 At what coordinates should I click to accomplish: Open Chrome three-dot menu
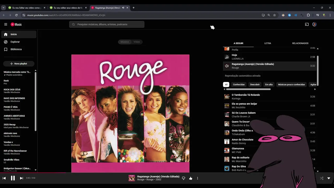(x=330, y=15)
